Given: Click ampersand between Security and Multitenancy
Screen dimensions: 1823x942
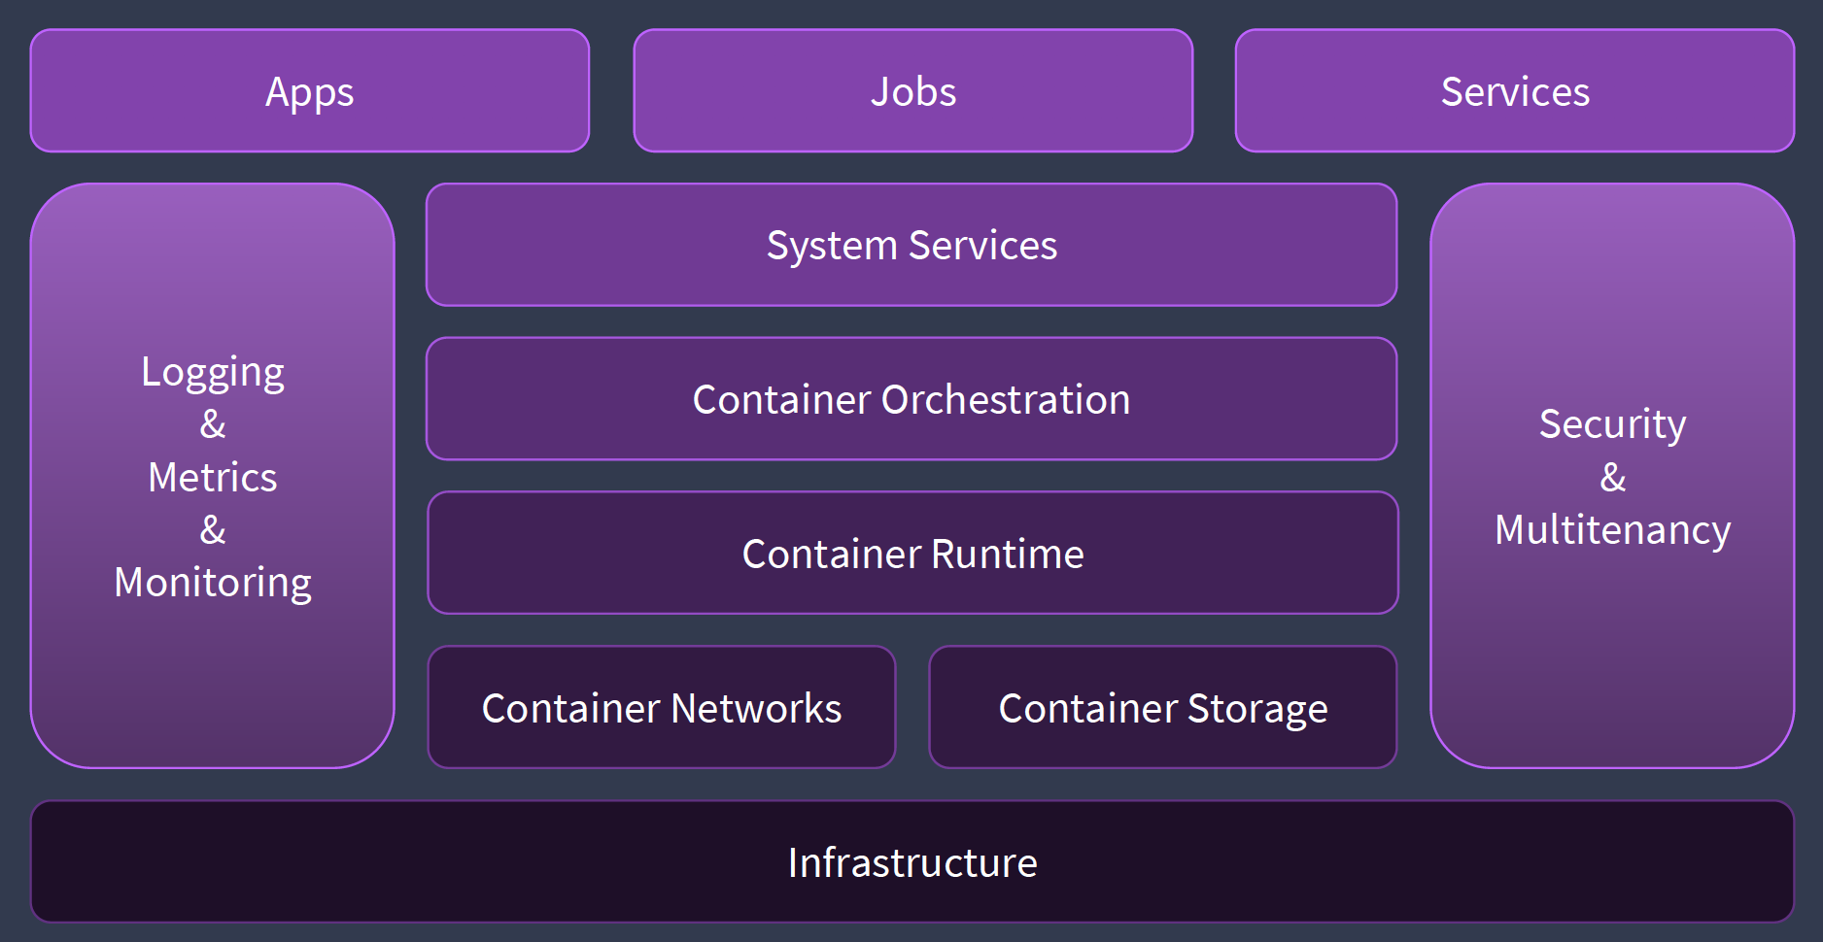Looking at the screenshot, I should pos(1612,478).
